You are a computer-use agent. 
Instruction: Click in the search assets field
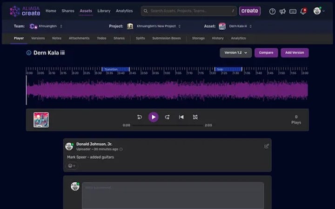pyautogui.click(x=189, y=11)
